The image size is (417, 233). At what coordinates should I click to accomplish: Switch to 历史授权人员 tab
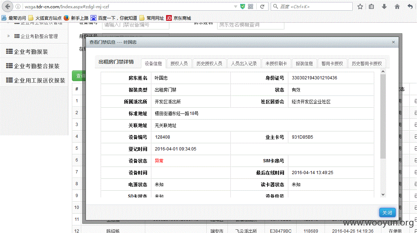tap(209, 64)
